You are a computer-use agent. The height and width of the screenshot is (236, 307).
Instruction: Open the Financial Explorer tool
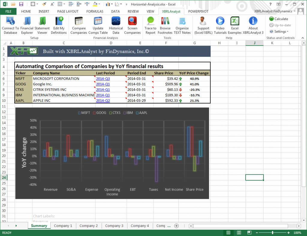pos(27,25)
